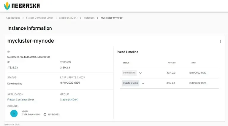Navigate to Stable (AMD64) breadcrumb

68,18
